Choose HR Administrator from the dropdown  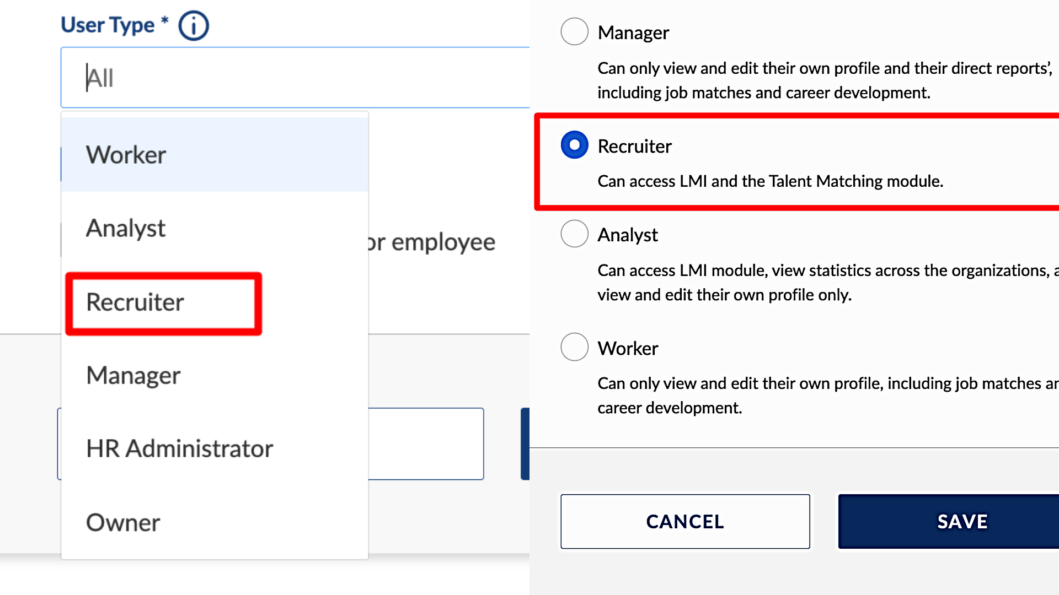point(179,449)
